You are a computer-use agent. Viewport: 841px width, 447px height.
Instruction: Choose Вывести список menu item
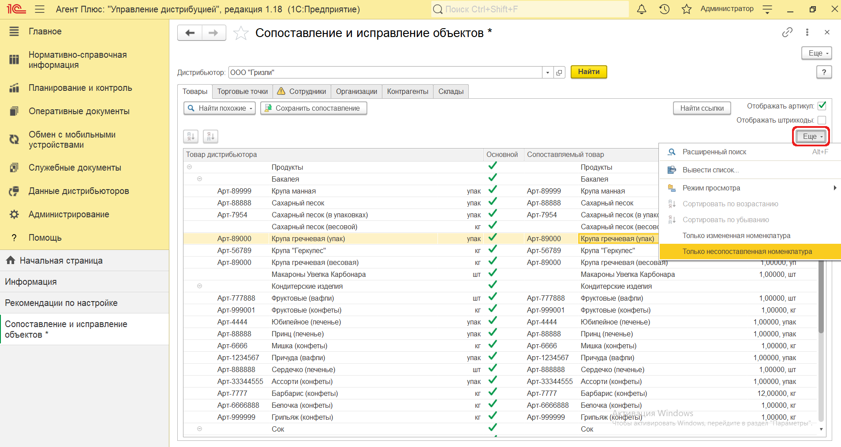pos(750,170)
